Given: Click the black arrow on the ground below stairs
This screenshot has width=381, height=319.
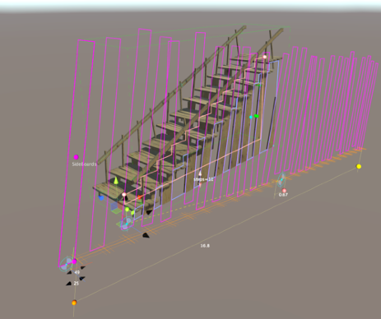Looking at the screenshot, I should coord(146,235).
